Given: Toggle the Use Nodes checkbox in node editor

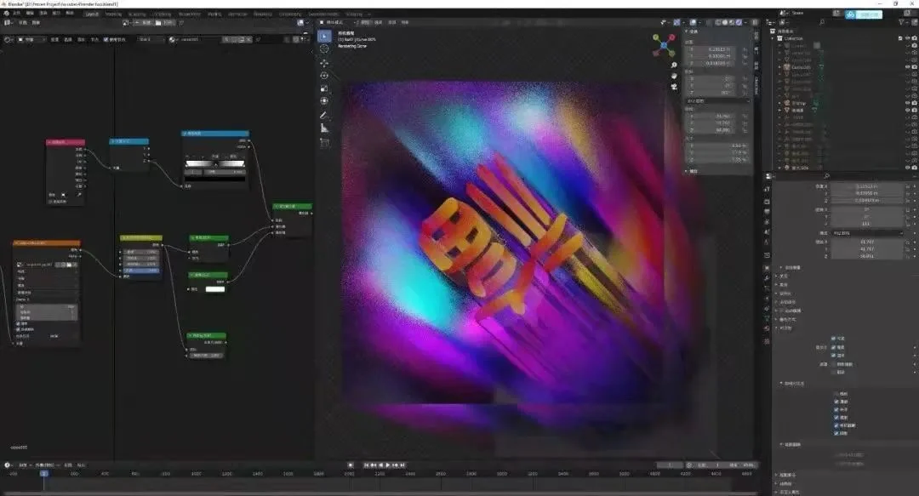Looking at the screenshot, I should pos(106,39).
